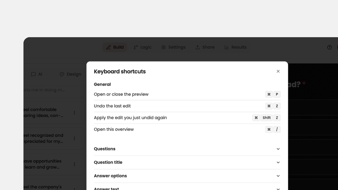Expand the Question title shortcuts section
This screenshot has width=338, height=190.
point(187,162)
